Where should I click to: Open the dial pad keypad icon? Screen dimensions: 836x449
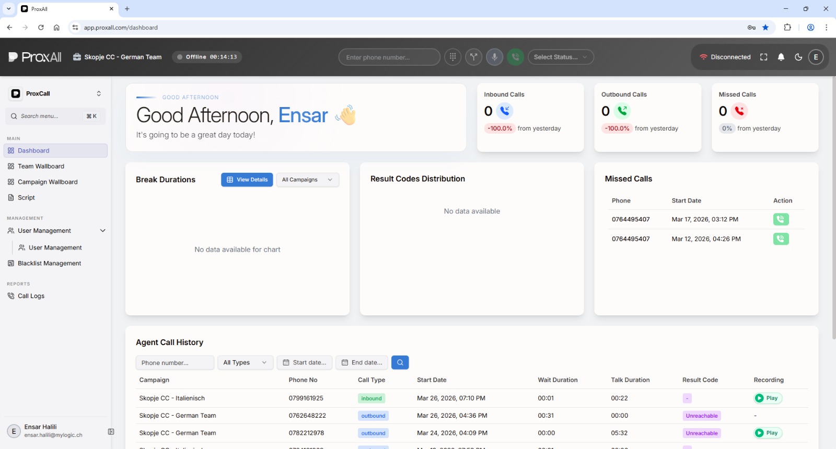click(452, 57)
